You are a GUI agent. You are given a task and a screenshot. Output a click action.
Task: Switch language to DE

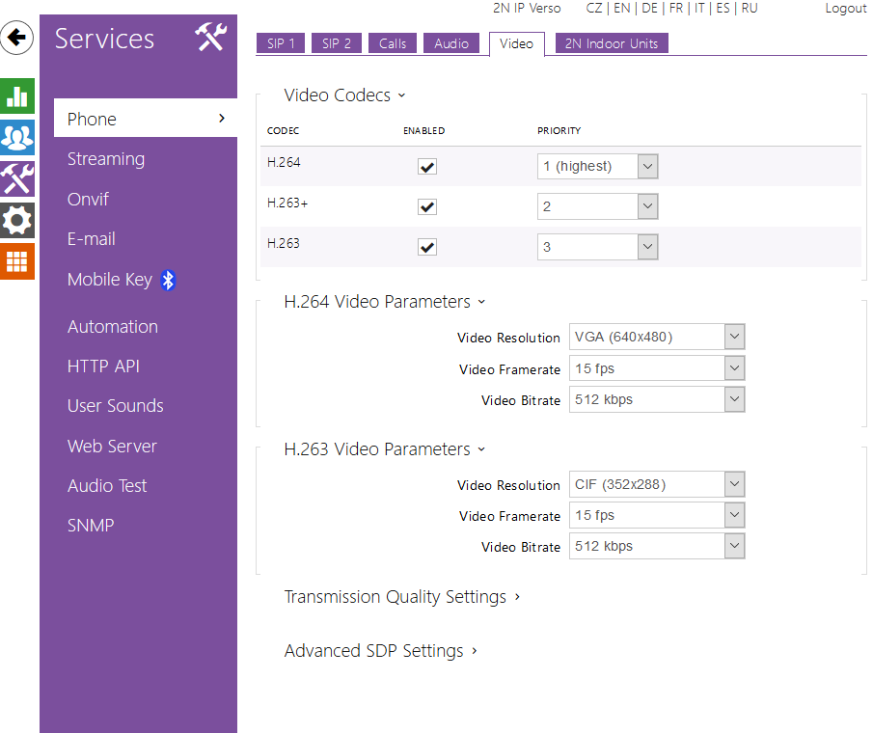coord(649,9)
